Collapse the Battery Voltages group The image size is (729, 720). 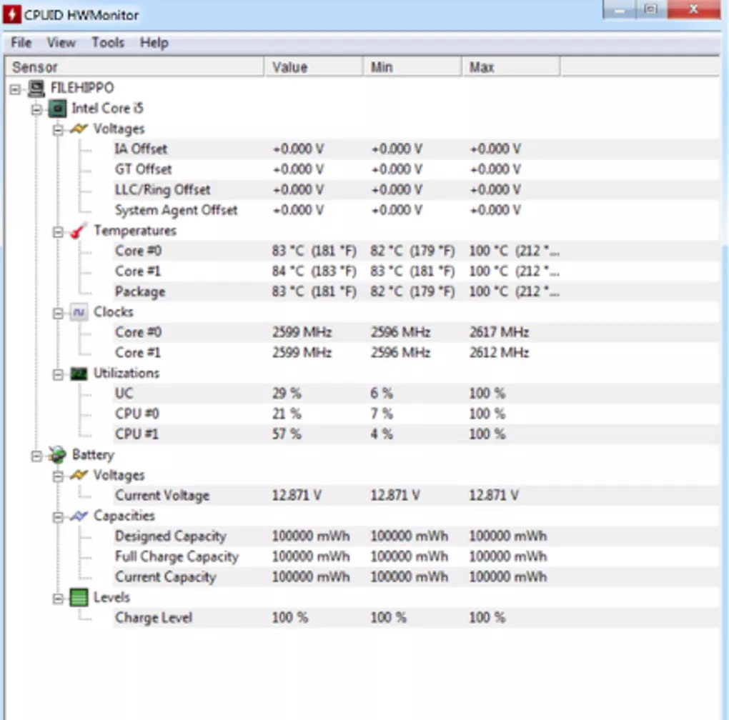tap(58, 476)
